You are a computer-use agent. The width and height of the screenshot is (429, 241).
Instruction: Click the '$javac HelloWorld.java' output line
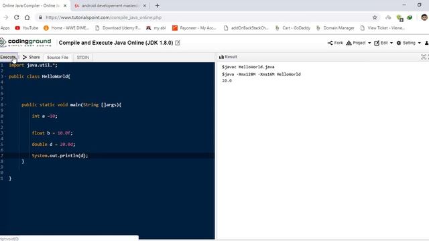pos(248,67)
